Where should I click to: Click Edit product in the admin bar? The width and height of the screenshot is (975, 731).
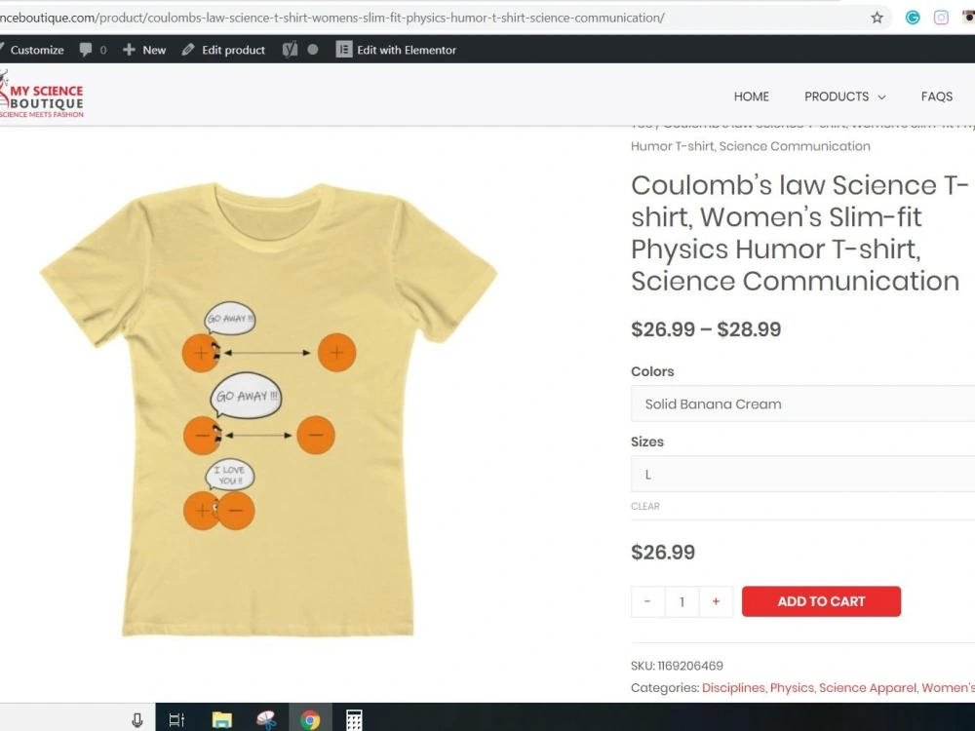[x=223, y=50]
